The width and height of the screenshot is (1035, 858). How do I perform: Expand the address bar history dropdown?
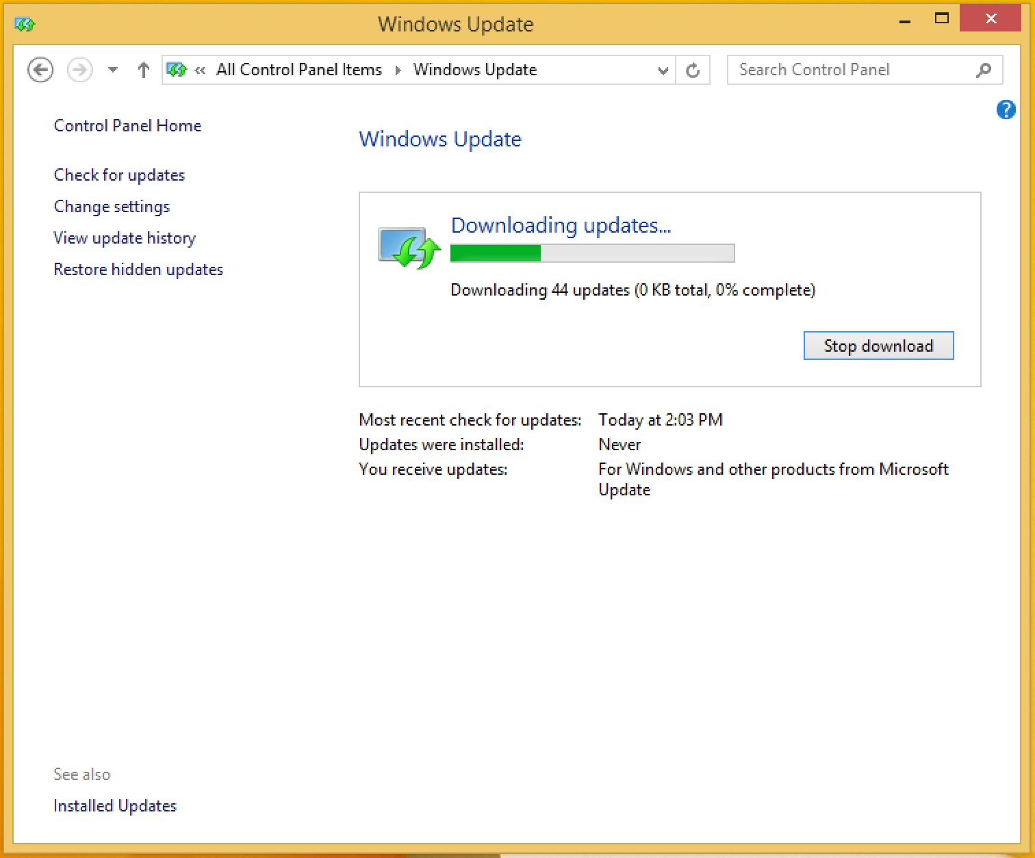click(x=662, y=70)
